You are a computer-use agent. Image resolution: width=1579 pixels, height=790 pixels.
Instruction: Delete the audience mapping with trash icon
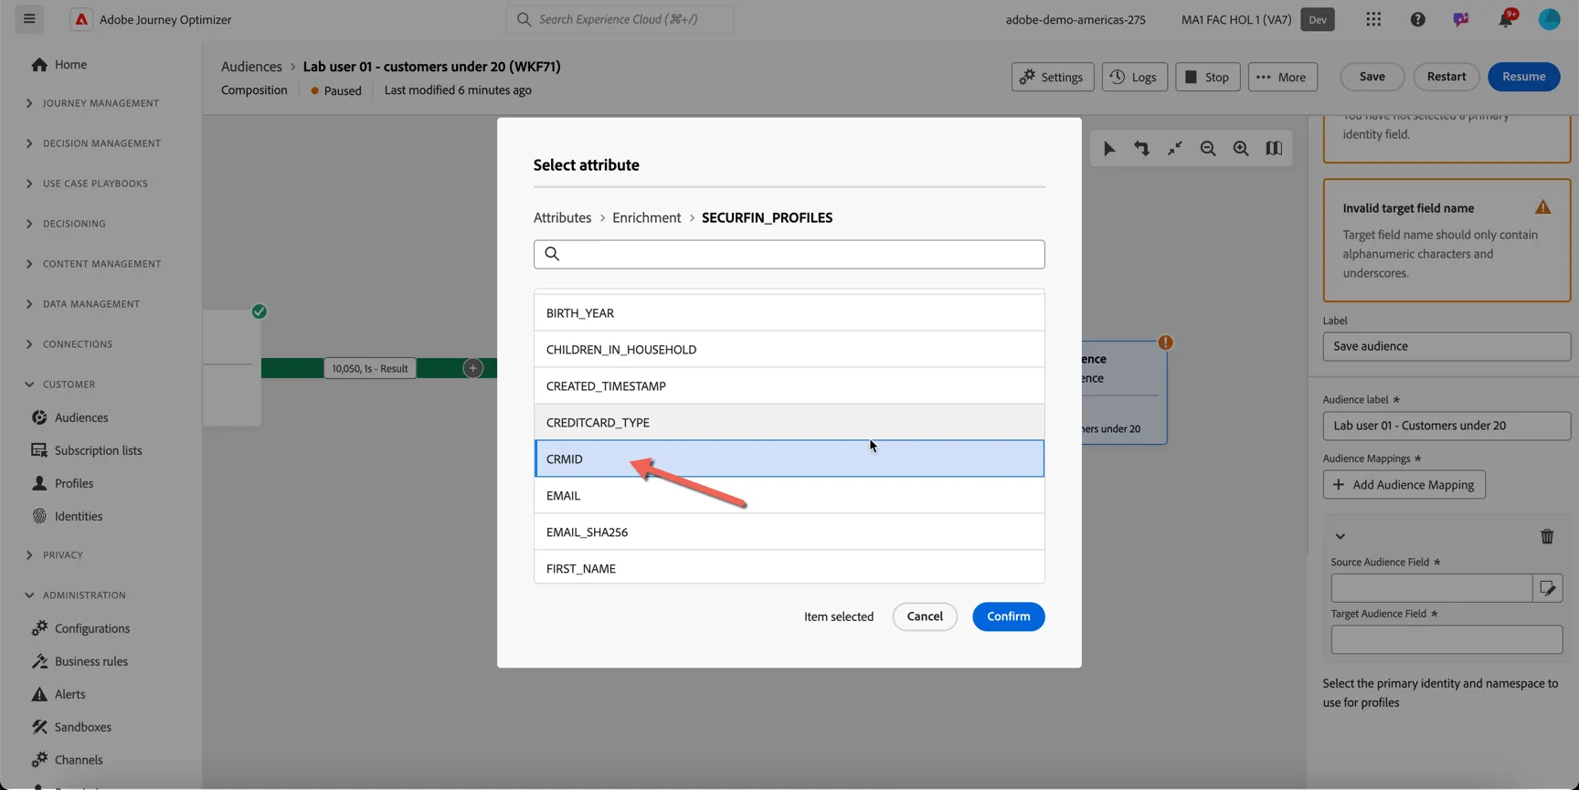click(1547, 537)
